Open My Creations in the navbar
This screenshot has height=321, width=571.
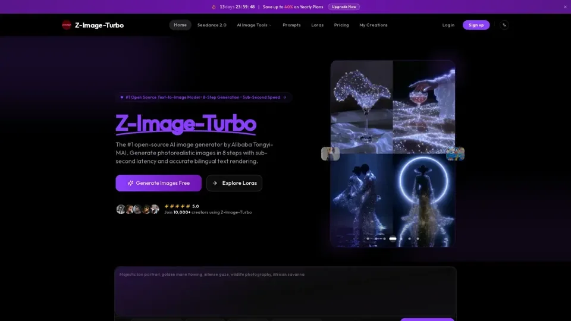374,25
